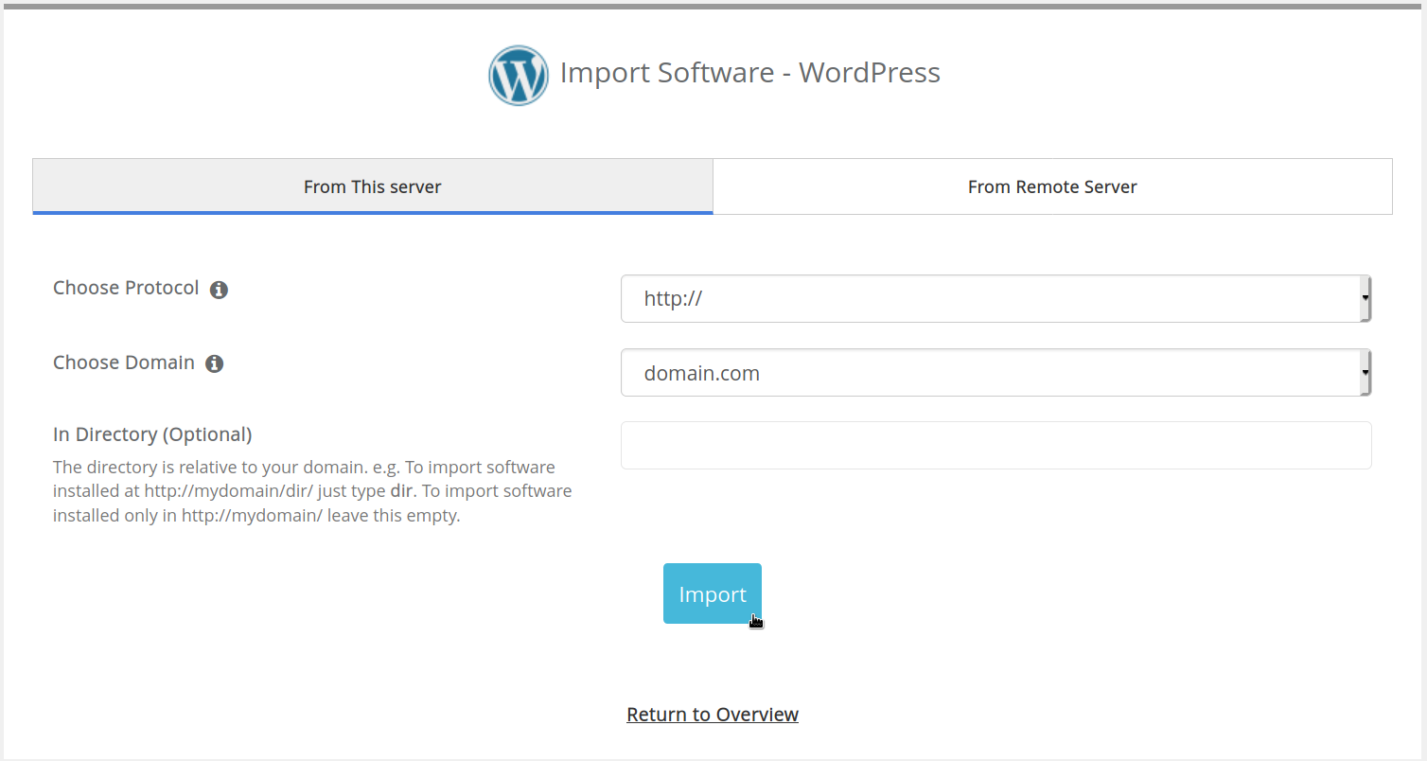Click the bold dir word in help text
Viewport: 1427px width, 761px height.
401,492
